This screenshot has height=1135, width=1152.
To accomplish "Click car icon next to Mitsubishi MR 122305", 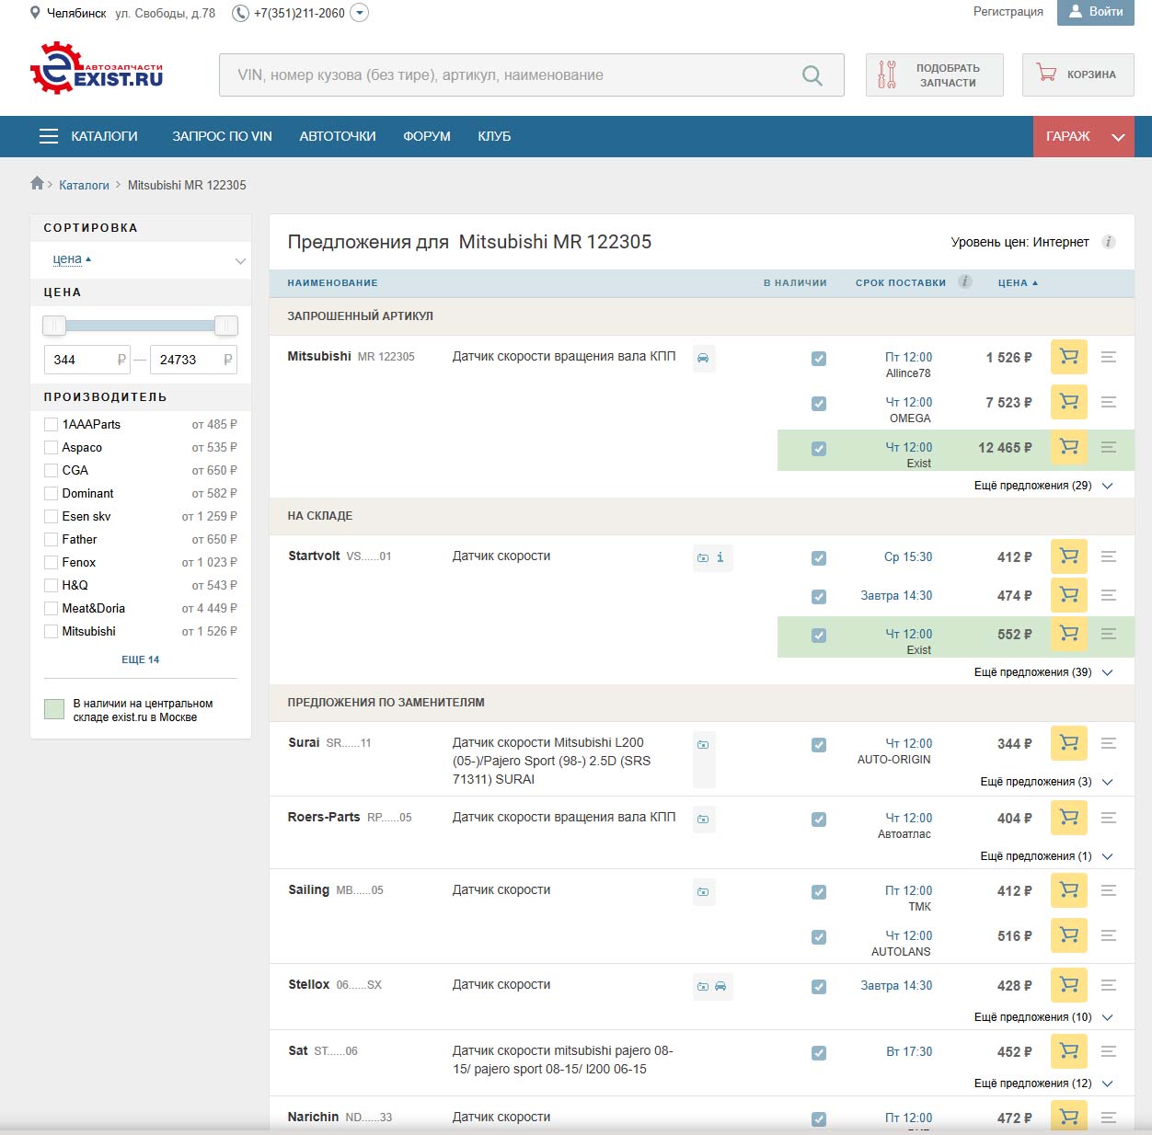I will point(703,358).
